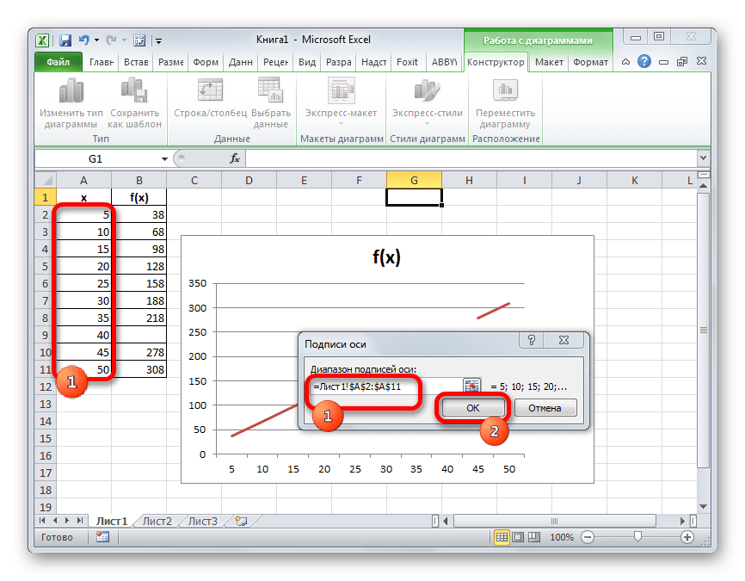
Task: Select cell B2 with value 38
Action: [139, 214]
